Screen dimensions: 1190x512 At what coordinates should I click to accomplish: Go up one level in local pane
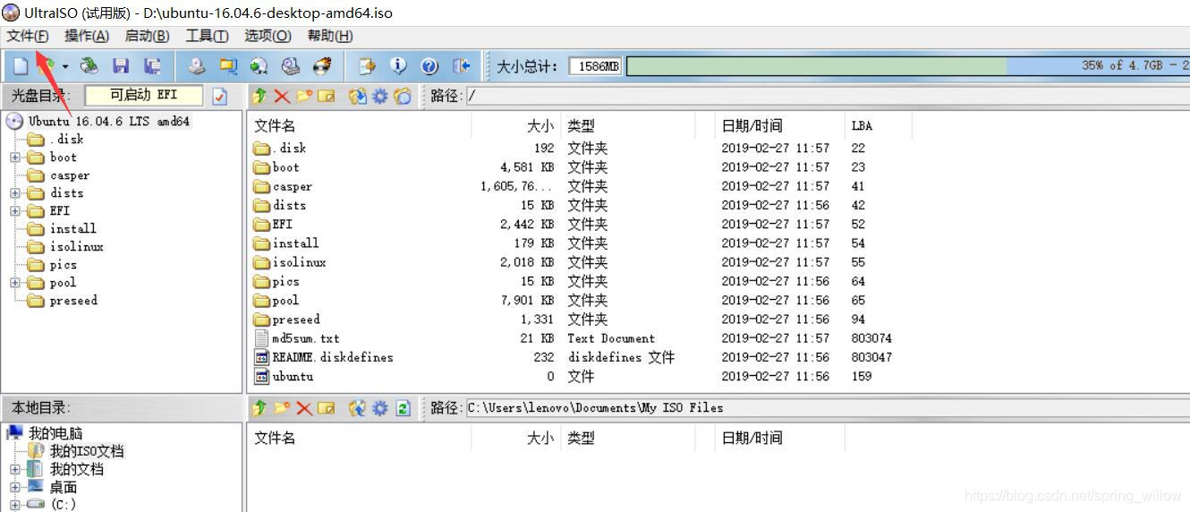coord(259,408)
